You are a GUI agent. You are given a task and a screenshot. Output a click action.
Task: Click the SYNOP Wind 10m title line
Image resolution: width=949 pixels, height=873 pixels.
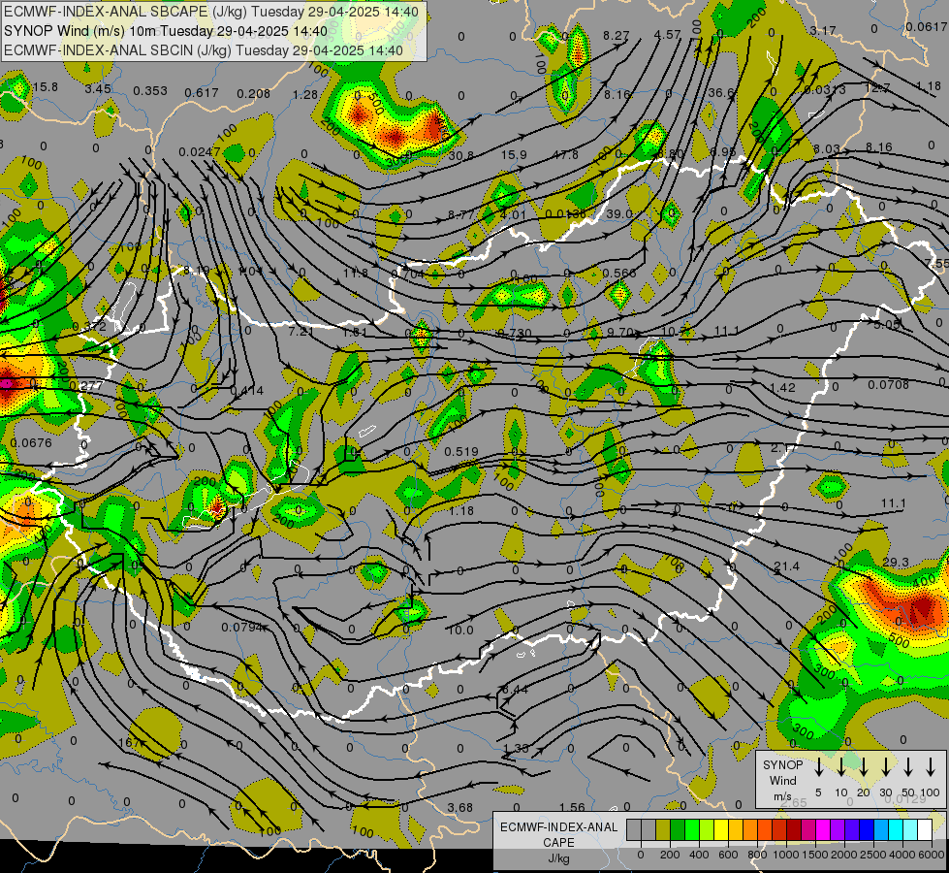(x=166, y=31)
